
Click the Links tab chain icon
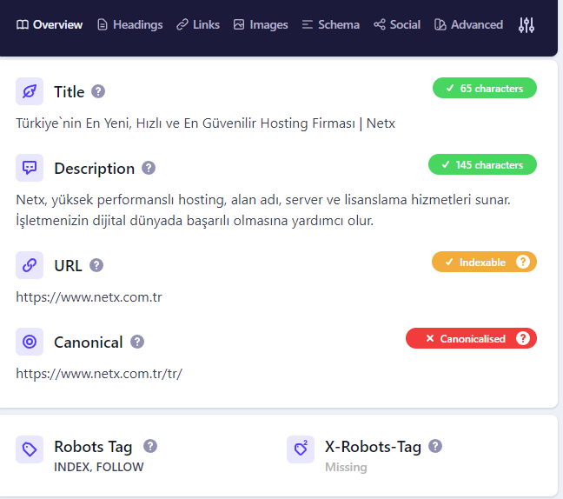[182, 25]
